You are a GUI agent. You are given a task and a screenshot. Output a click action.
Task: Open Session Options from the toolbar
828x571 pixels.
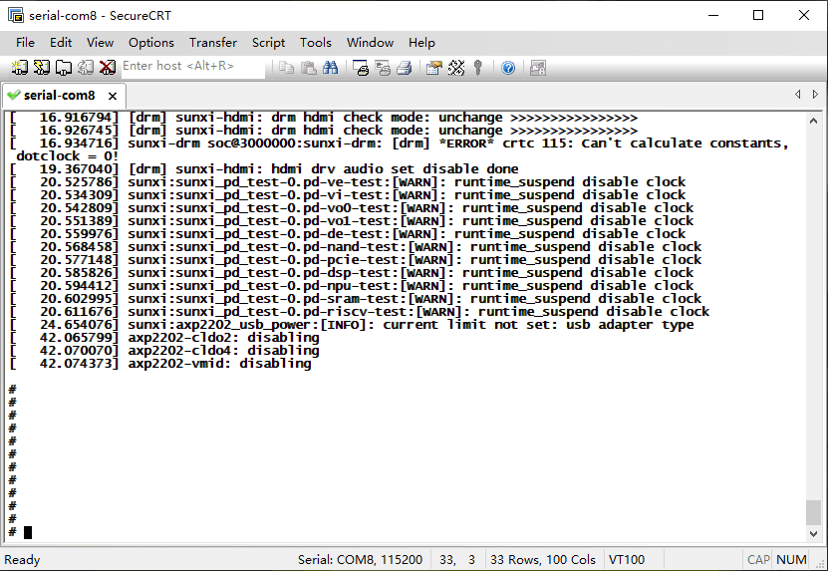coord(433,68)
